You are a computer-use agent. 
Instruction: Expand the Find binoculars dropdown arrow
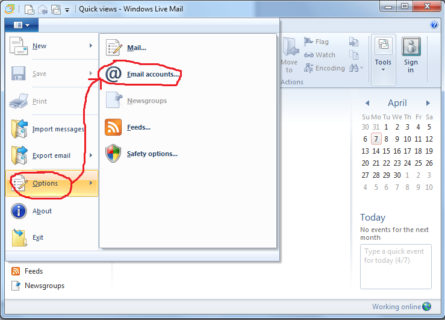coord(361,68)
